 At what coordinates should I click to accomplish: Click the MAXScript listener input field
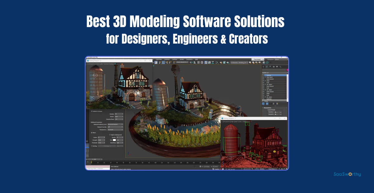tap(98, 169)
